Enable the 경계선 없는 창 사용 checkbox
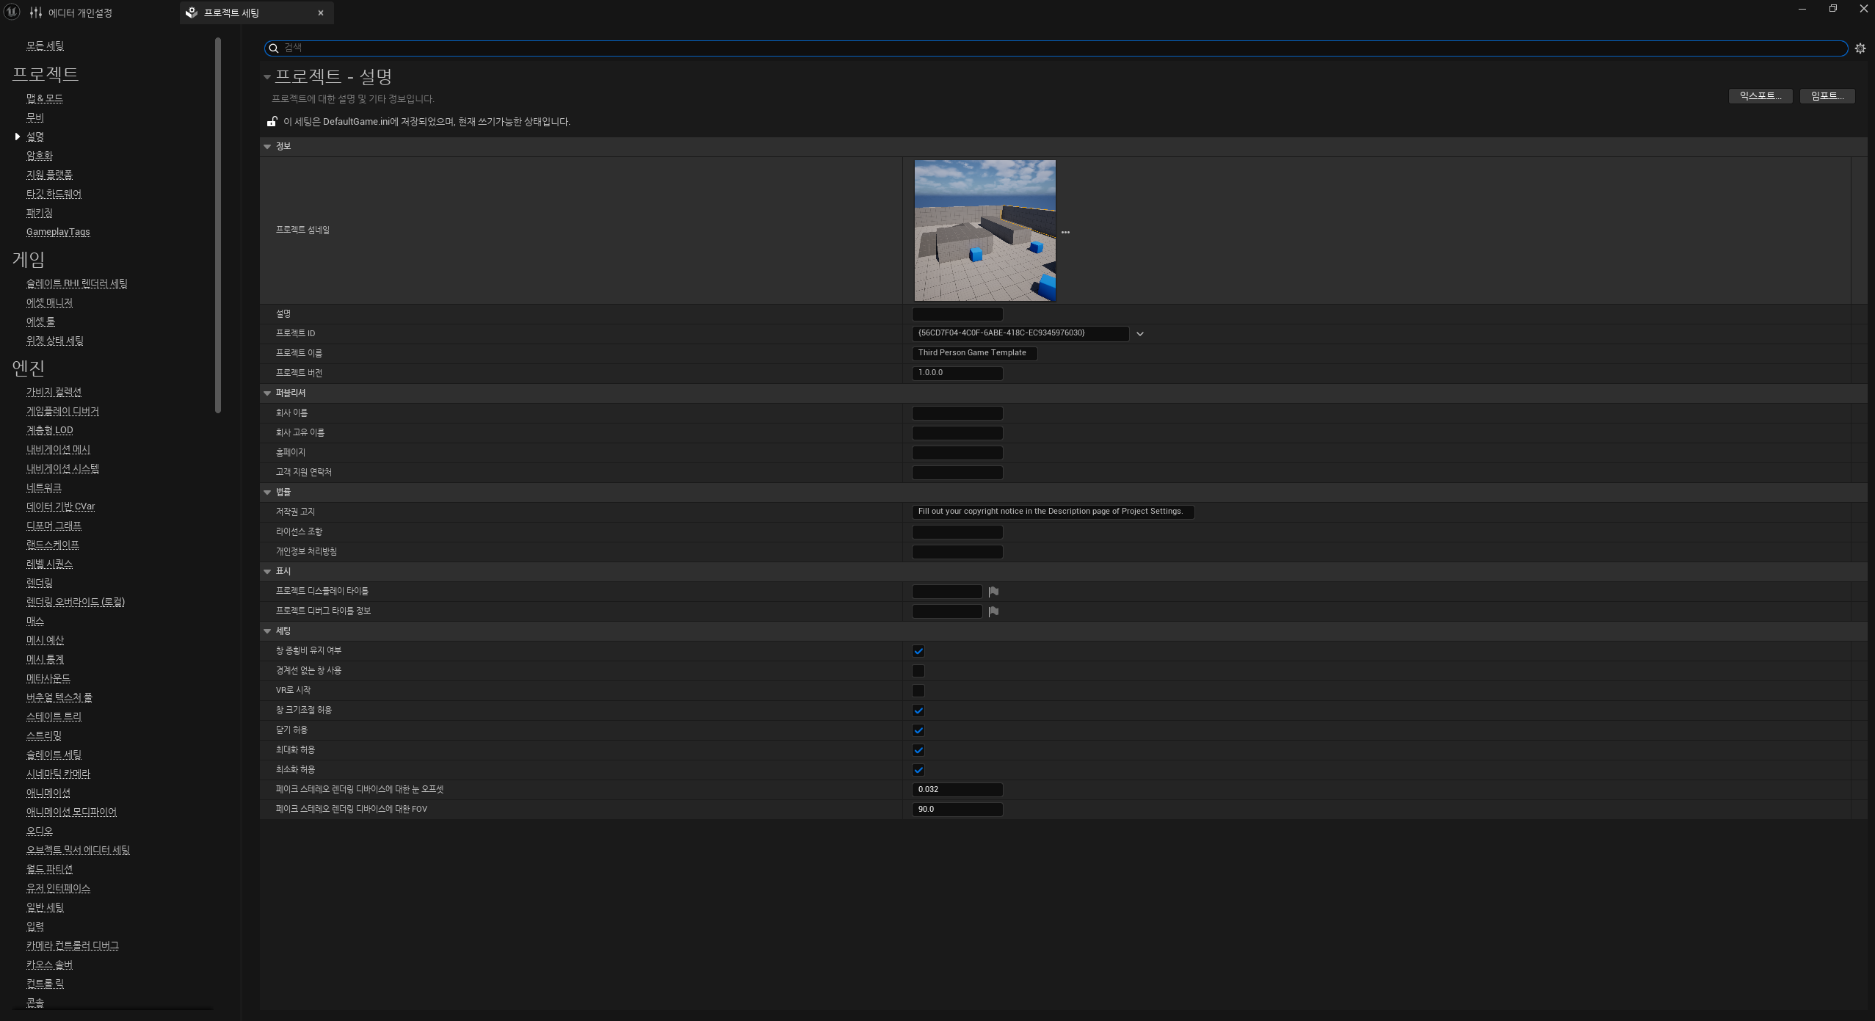Image resolution: width=1875 pixels, height=1021 pixels. pos(918,671)
